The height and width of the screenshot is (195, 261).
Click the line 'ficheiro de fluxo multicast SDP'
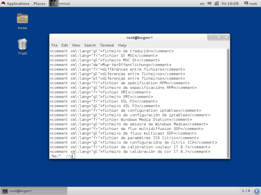(x=123, y=133)
